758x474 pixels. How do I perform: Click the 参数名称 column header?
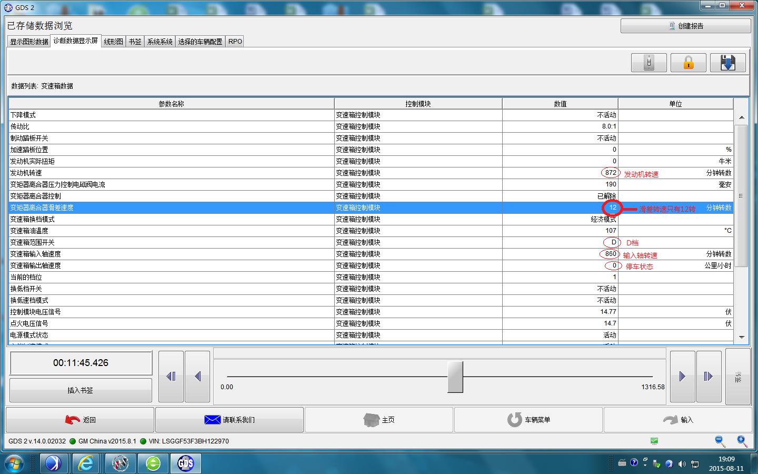coord(172,104)
